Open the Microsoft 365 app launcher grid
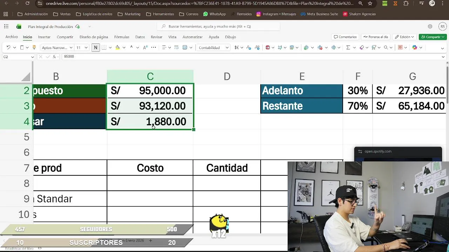 pyautogui.click(x=6, y=27)
